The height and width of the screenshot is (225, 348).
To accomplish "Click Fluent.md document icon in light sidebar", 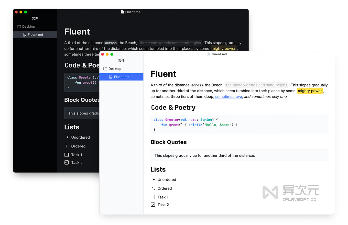I will coord(111,77).
